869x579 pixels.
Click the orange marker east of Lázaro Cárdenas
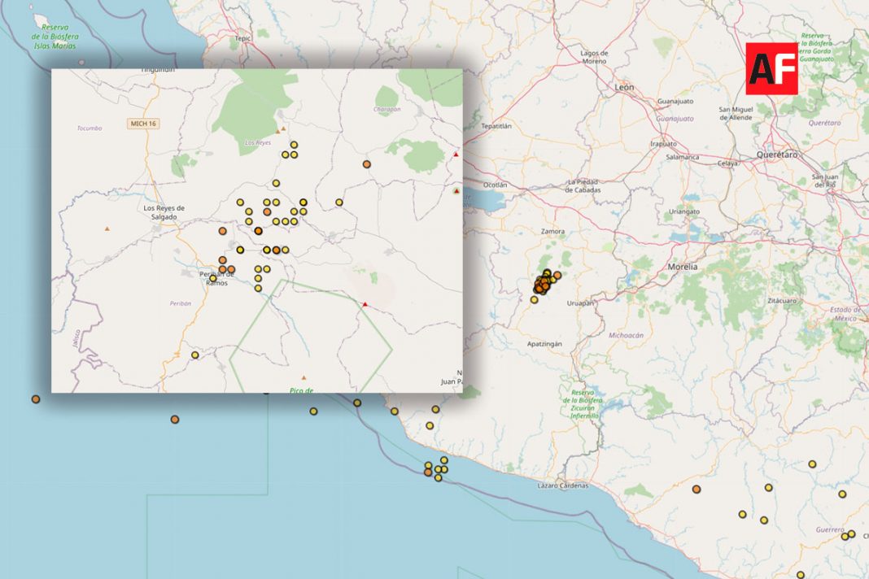pyautogui.click(x=696, y=490)
